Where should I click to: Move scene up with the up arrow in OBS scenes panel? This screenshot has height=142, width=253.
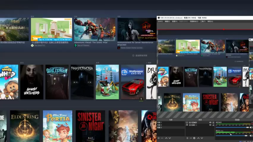[166, 138]
